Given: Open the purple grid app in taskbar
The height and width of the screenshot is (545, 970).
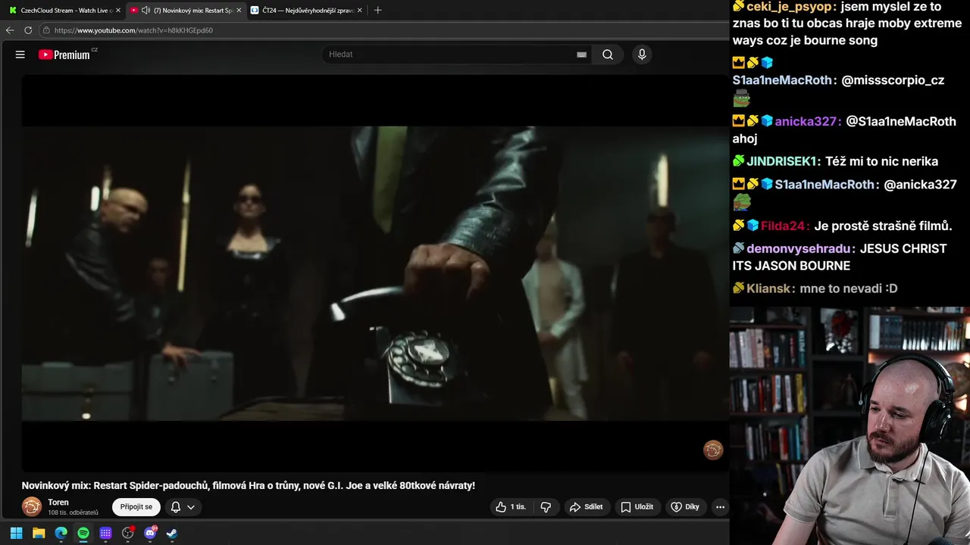Looking at the screenshot, I should click(105, 533).
